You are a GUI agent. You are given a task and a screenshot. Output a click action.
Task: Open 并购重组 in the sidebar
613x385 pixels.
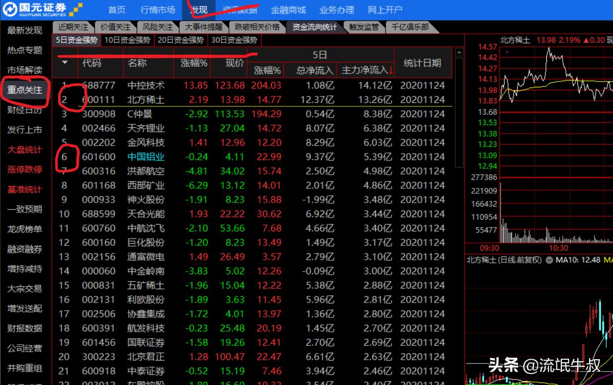tap(25, 368)
